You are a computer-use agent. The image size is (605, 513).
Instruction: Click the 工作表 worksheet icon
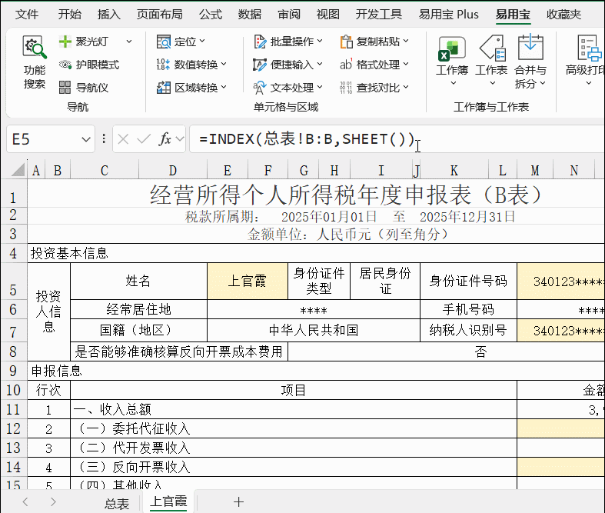(x=492, y=48)
